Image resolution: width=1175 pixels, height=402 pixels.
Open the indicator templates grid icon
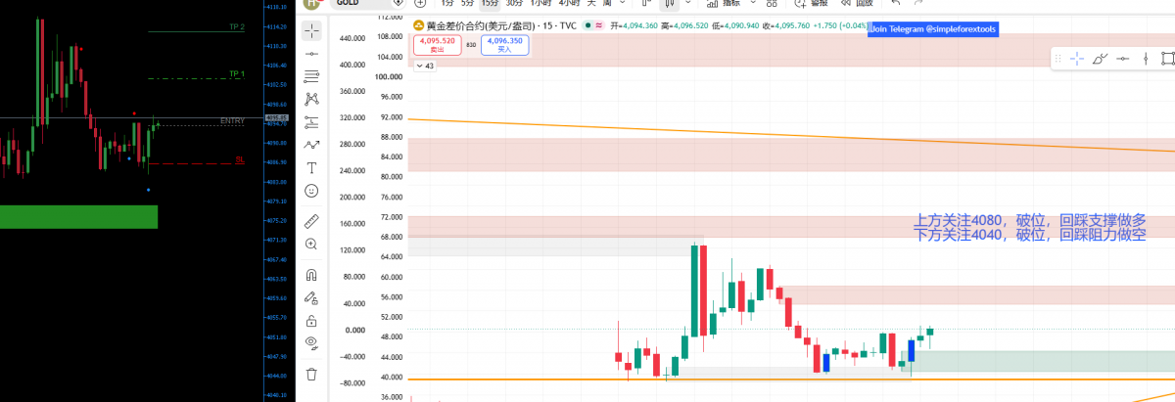click(x=772, y=4)
